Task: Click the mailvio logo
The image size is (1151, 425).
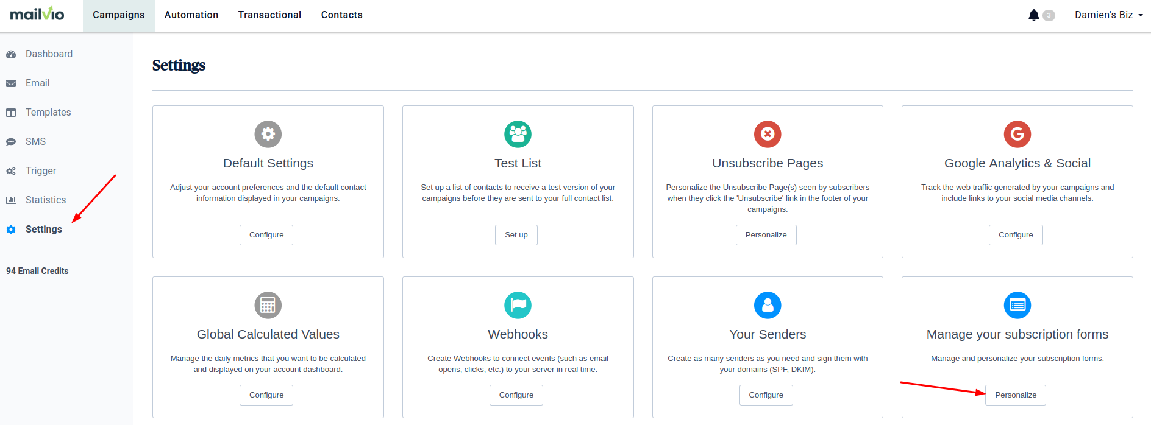Action: coord(37,14)
